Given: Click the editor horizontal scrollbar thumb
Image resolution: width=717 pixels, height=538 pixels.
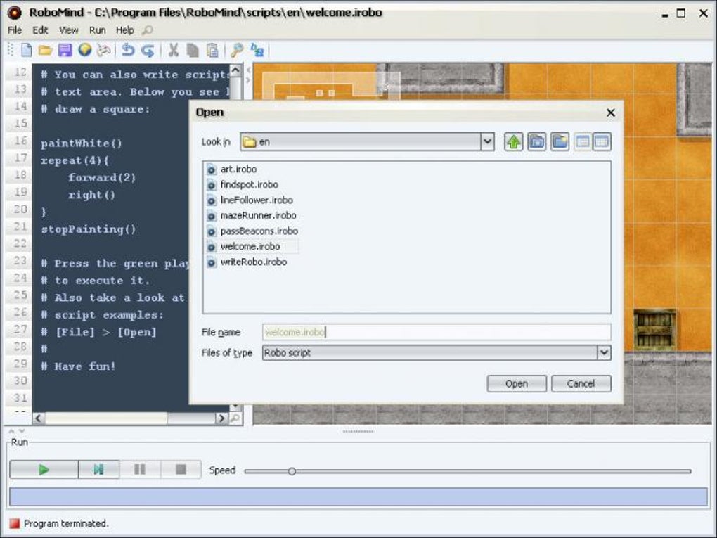Looking at the screenshot, I should click(106, 418).
